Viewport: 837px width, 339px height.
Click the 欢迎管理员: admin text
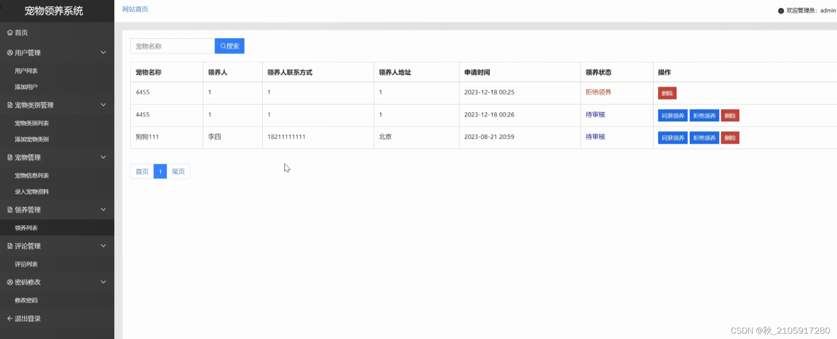811,11
